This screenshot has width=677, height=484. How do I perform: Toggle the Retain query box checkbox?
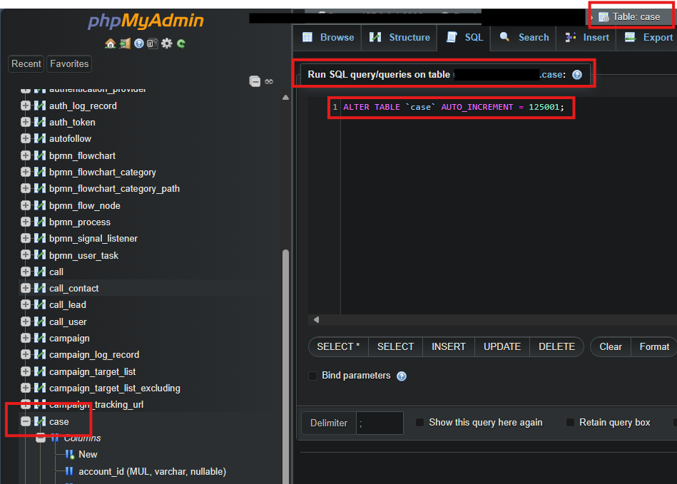[x=570, y=423]
